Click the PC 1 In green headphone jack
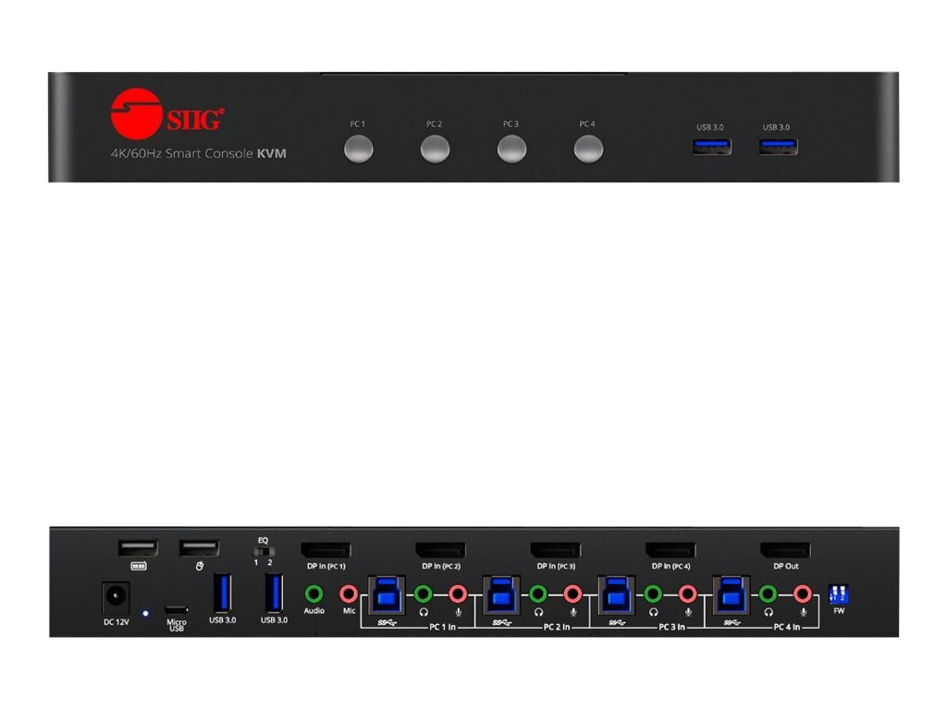The width and height of the screenshot is (947, 710). 424,594
